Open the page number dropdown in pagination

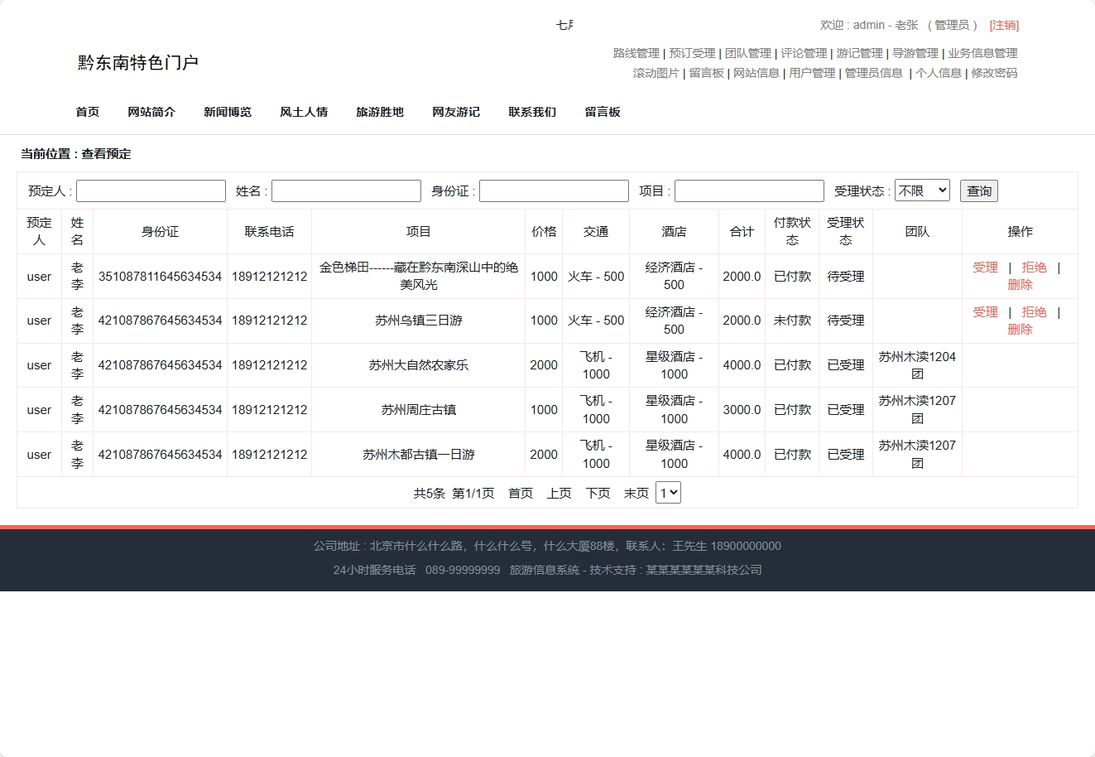(x=667, y=492)
